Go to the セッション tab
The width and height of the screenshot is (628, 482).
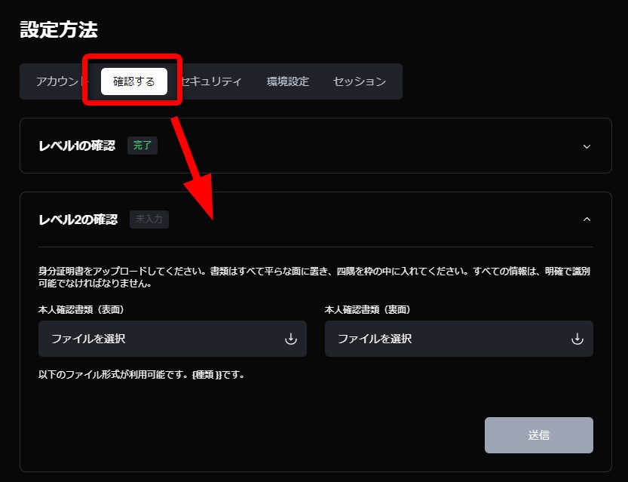point(360,81)
